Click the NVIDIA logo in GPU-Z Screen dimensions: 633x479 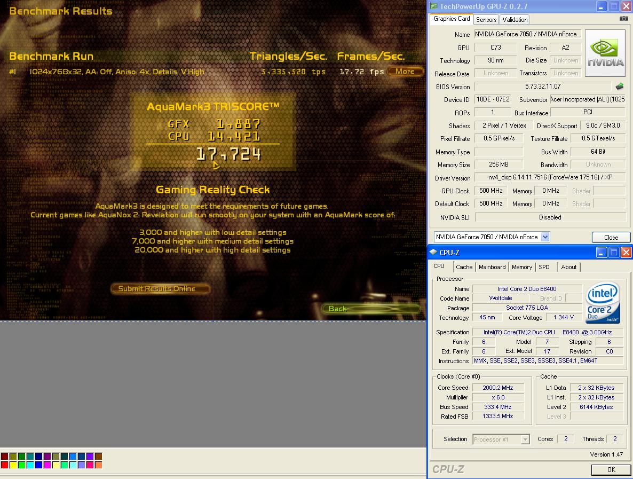click(605, 53)
